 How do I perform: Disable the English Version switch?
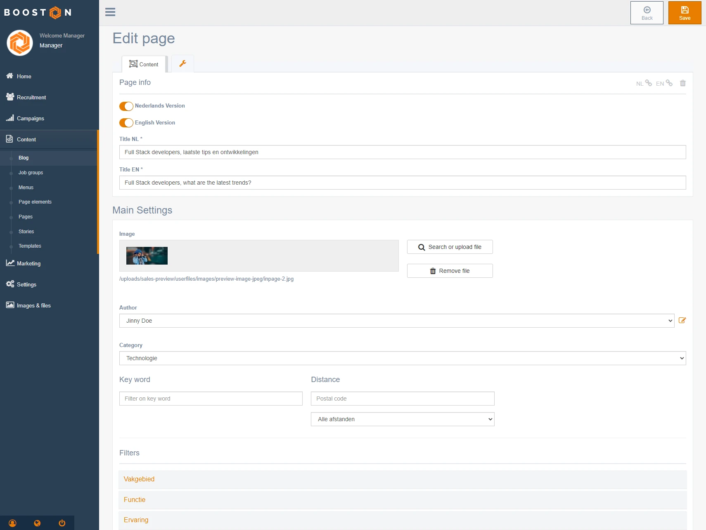[x=126, y=123]
